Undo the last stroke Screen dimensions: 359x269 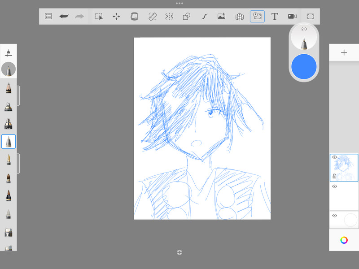(64, 16)
